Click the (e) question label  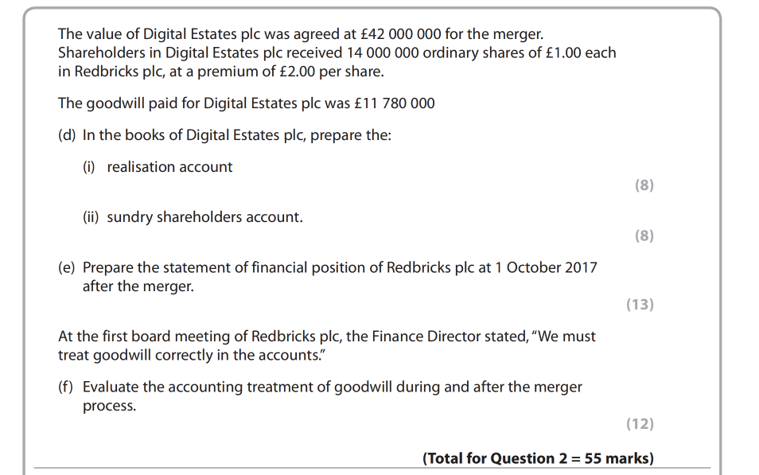67,268
